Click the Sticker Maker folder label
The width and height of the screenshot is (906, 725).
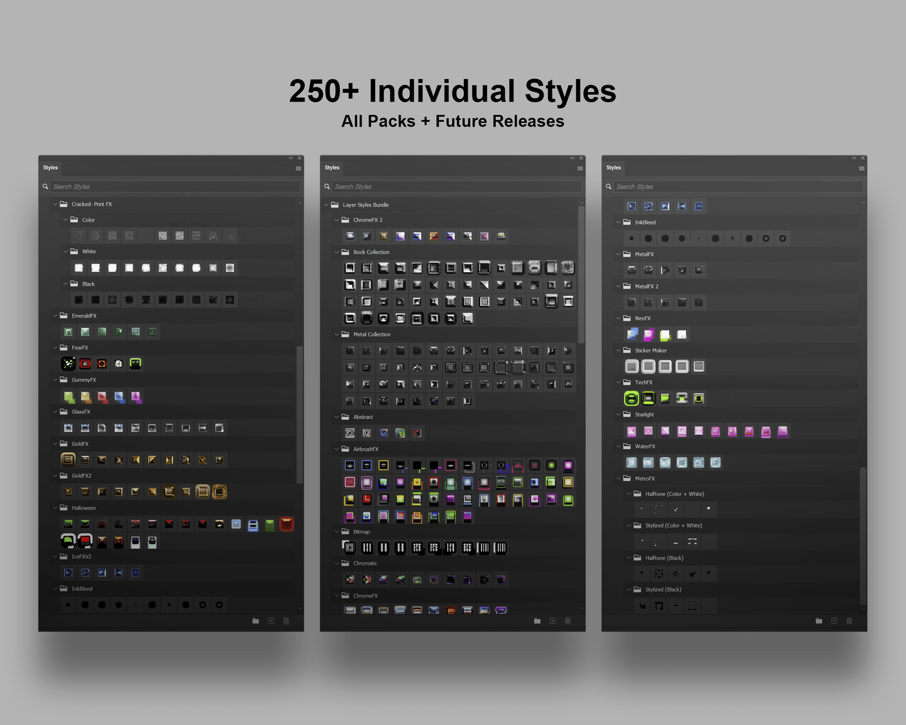coord(651,350)
